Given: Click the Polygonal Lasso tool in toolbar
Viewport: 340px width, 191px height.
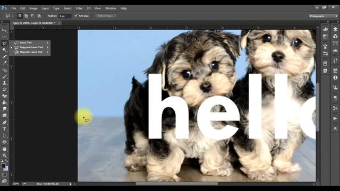Looking at the screenshot, I should [4, 44].
